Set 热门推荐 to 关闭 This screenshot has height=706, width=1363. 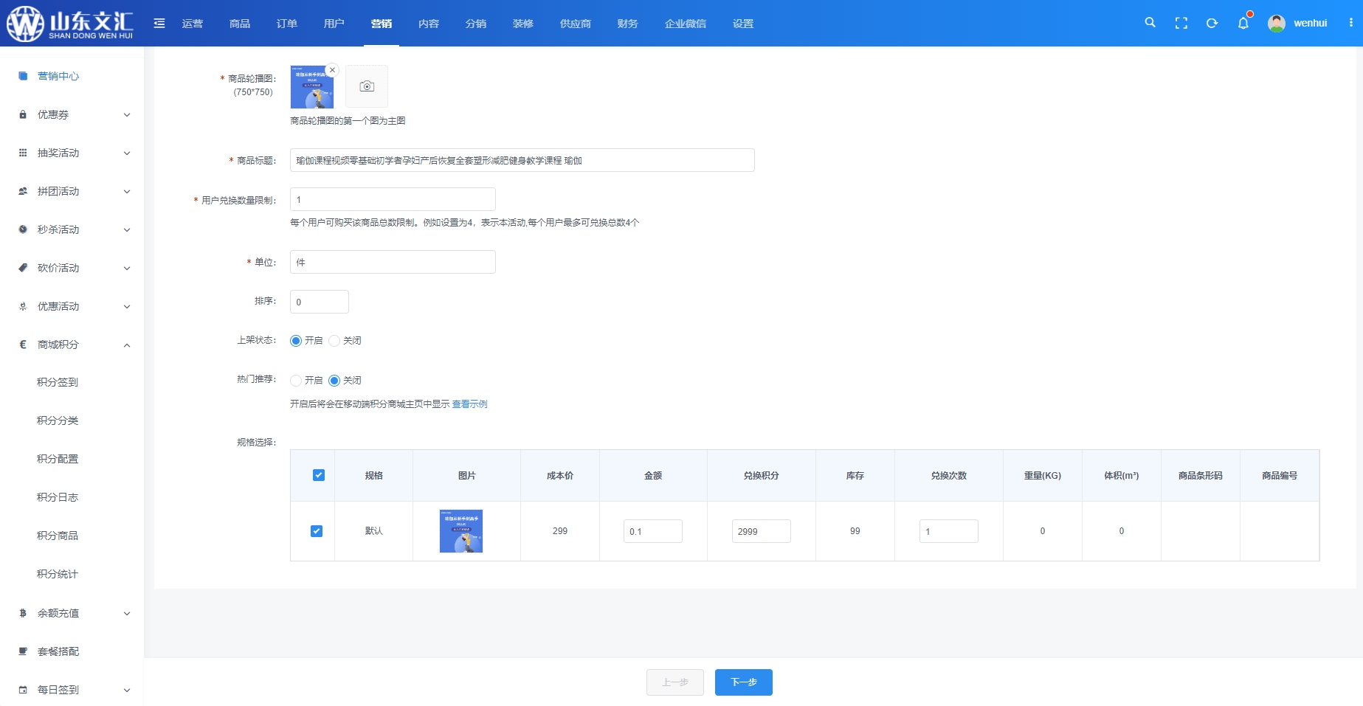point(334,381)
